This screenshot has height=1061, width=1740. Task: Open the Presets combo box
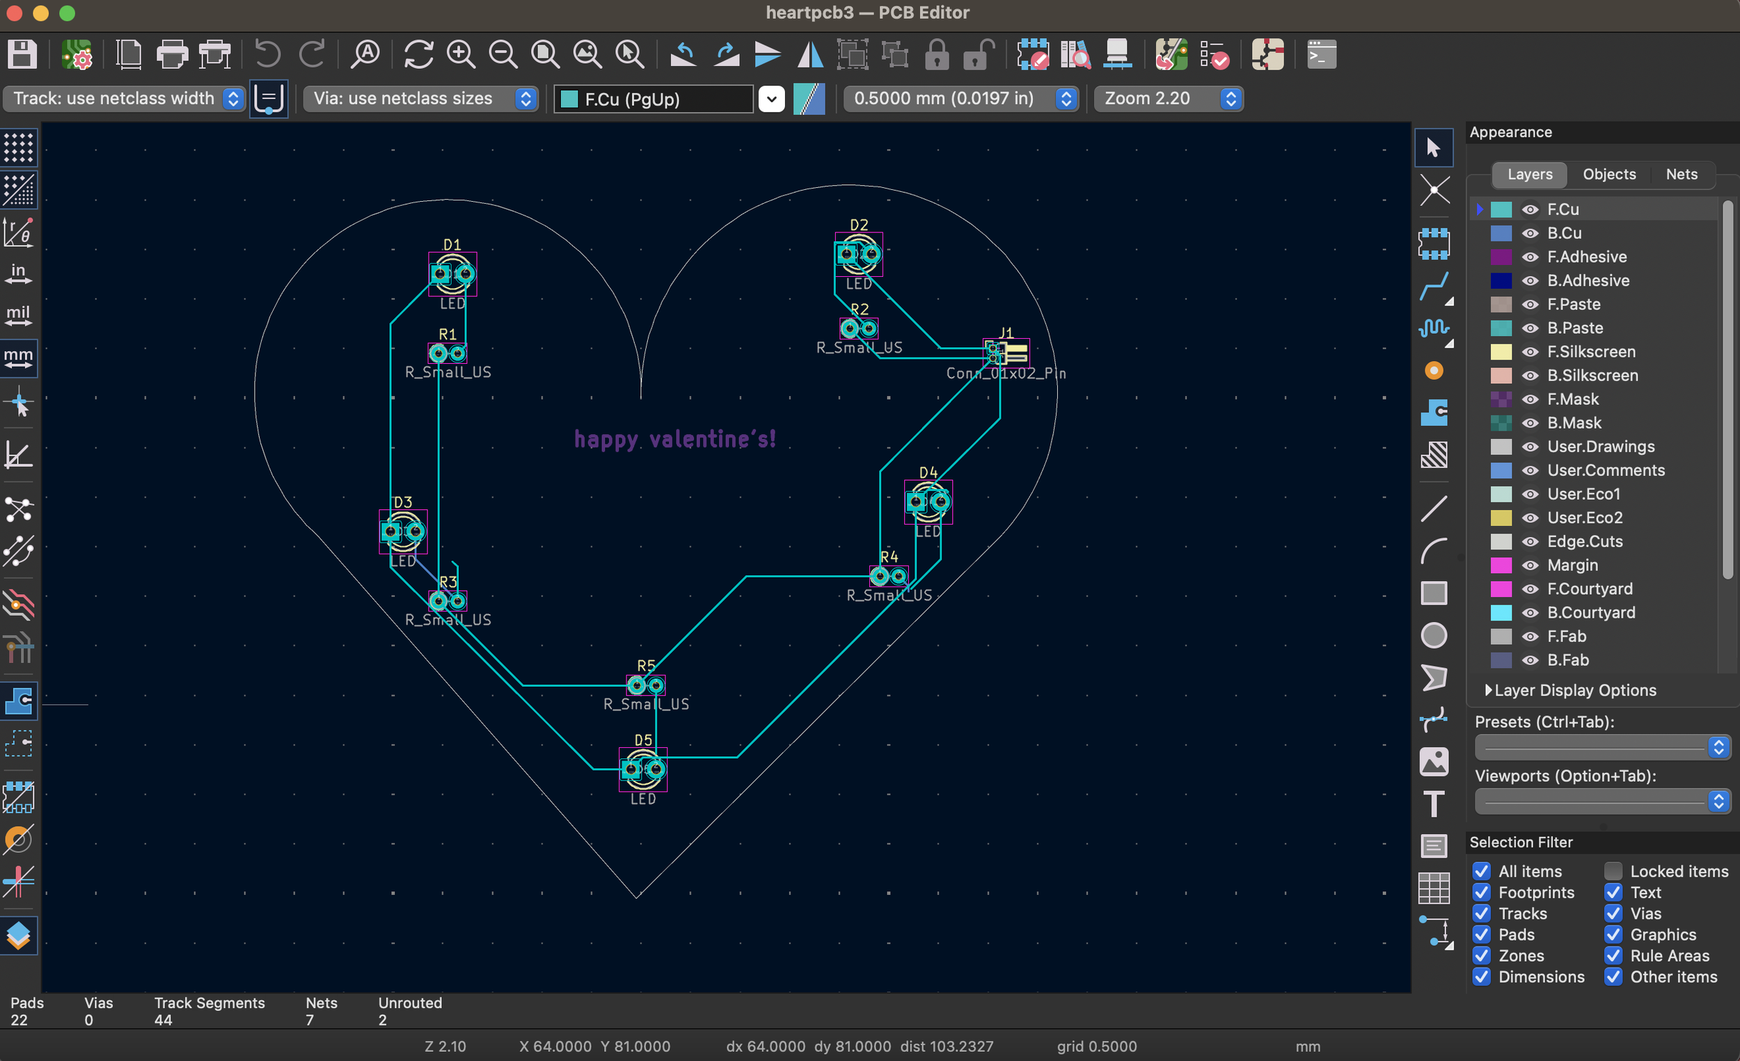1600,747
